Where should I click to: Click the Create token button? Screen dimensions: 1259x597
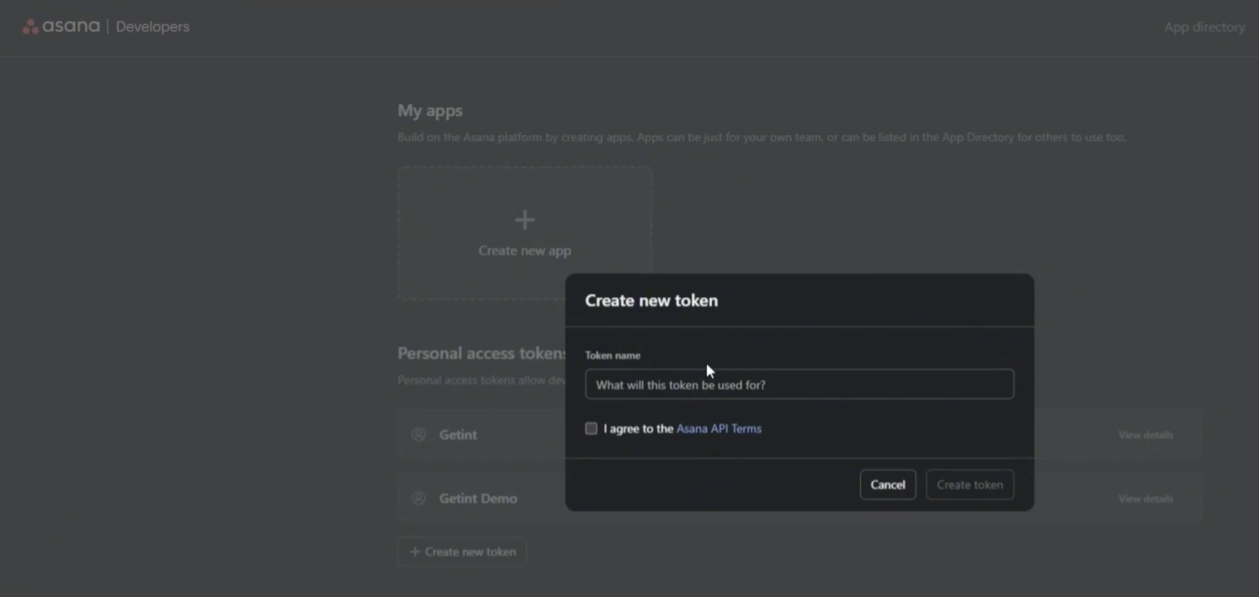tap(970, 485)
